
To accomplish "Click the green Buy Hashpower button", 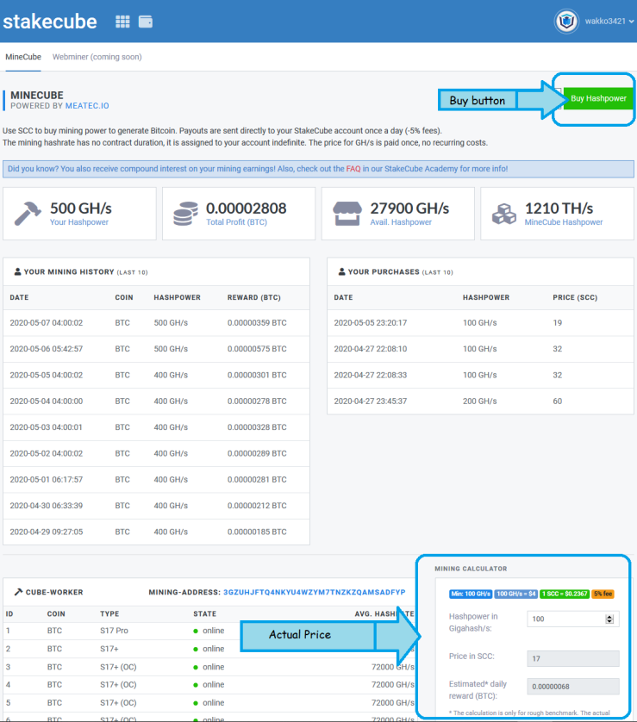I will tap(598, 98).
